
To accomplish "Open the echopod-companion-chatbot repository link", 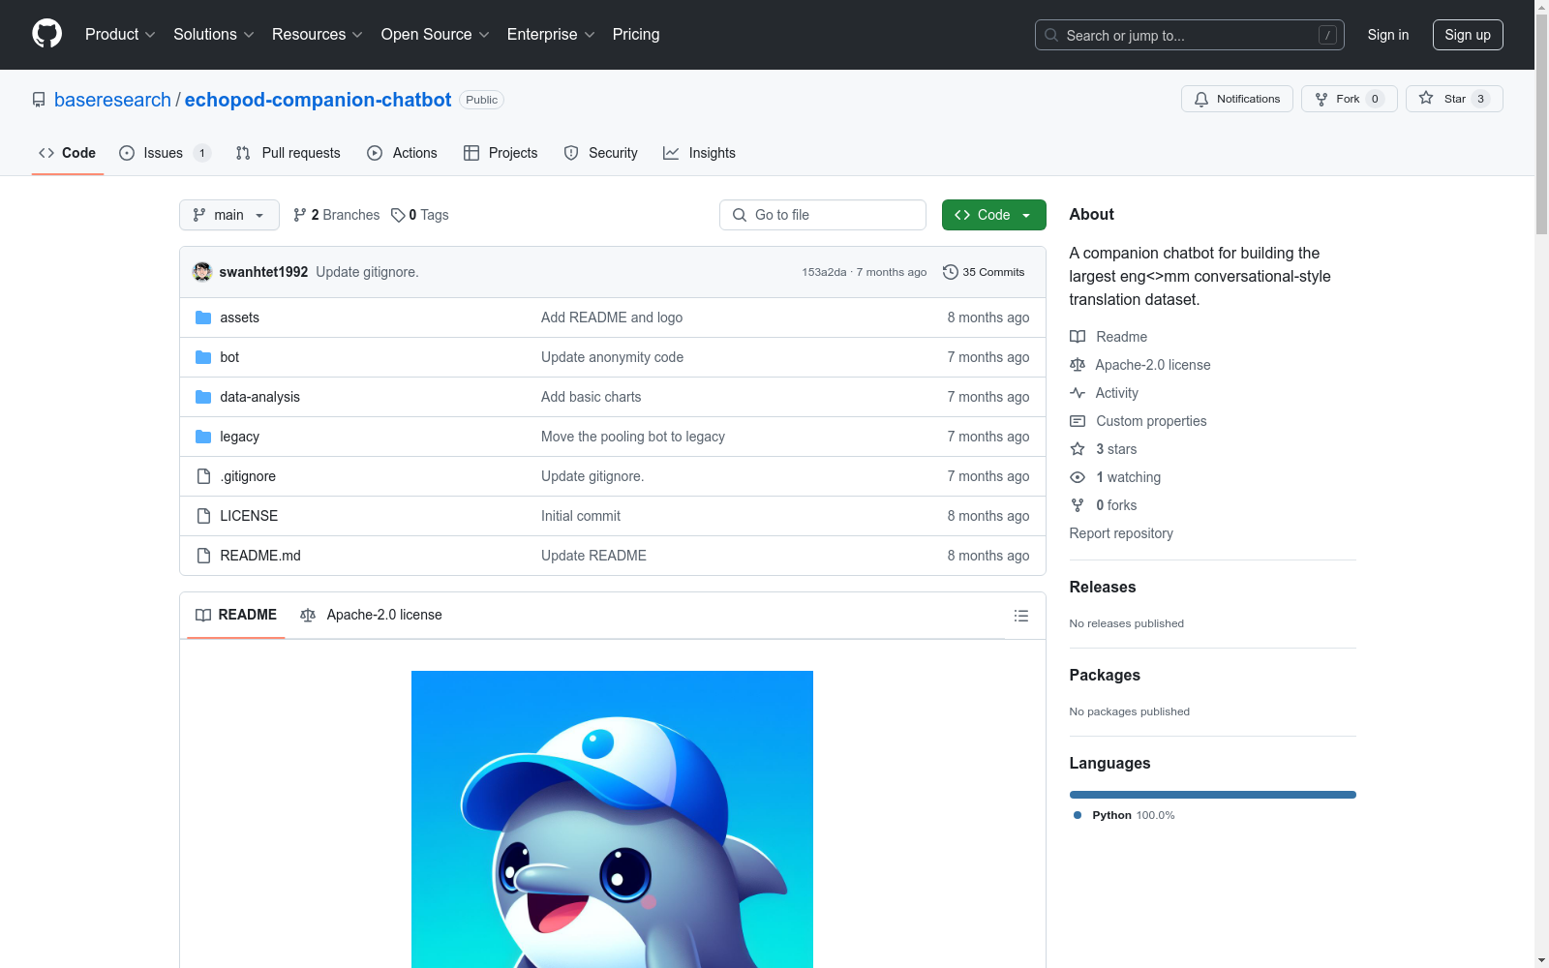I will (318, 100).
